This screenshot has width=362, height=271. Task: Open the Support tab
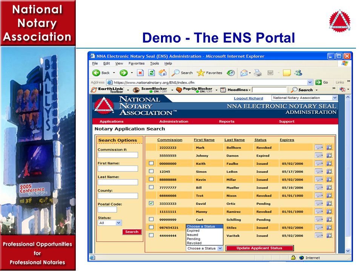tap(287, 122)
